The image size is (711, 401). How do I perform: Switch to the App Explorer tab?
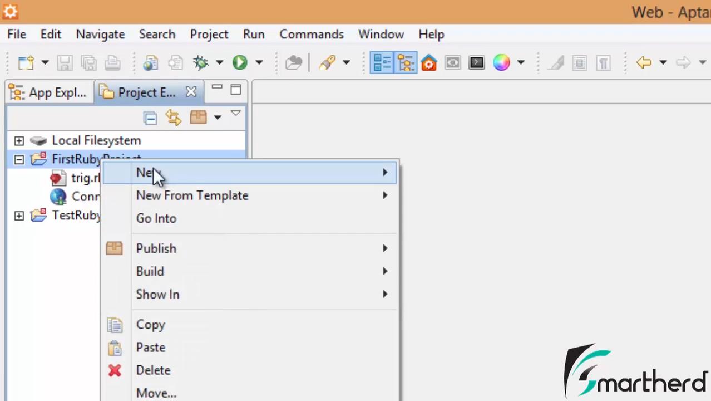click(x=49, y=92)
